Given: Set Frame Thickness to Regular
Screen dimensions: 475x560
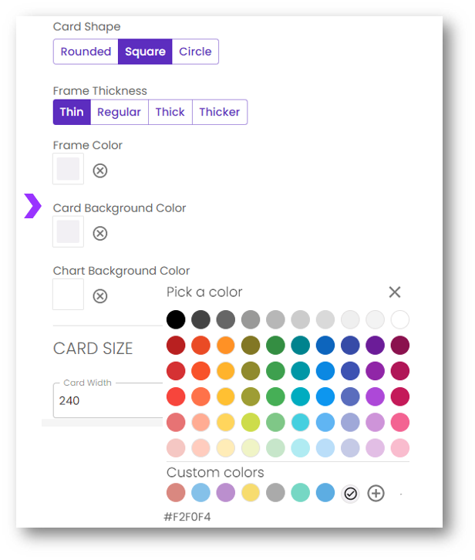Looking at the screenshot, I should click(119, 112).
